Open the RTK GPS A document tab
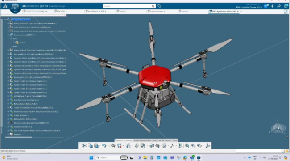290x161 pixels. click(60, 12)
